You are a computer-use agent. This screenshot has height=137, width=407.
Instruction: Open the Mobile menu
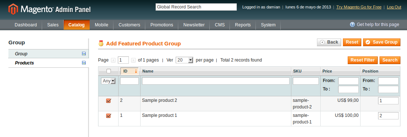coord(101,25)
